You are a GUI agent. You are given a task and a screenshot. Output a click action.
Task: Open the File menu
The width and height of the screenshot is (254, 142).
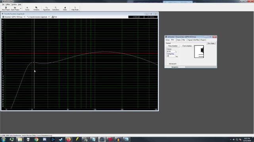3,4
